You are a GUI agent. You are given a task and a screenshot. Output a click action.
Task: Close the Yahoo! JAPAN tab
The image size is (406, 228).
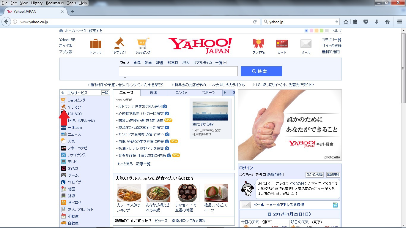click(x=62, y=12)
